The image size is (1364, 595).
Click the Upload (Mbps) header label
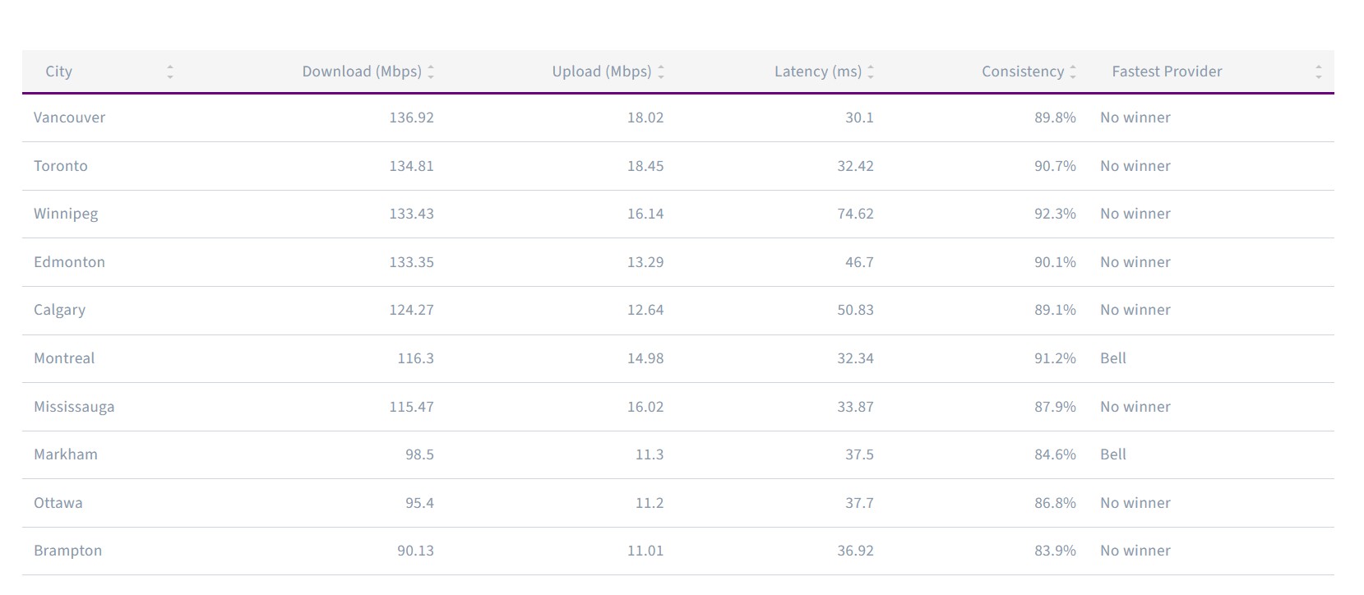(x=602, y=71)
